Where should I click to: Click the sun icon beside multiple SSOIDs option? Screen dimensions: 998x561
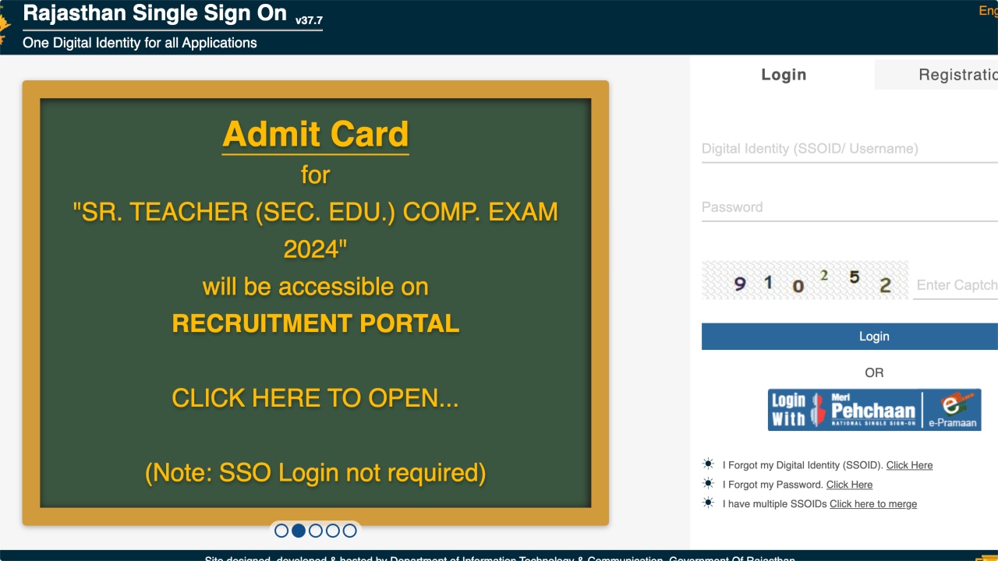708,503
